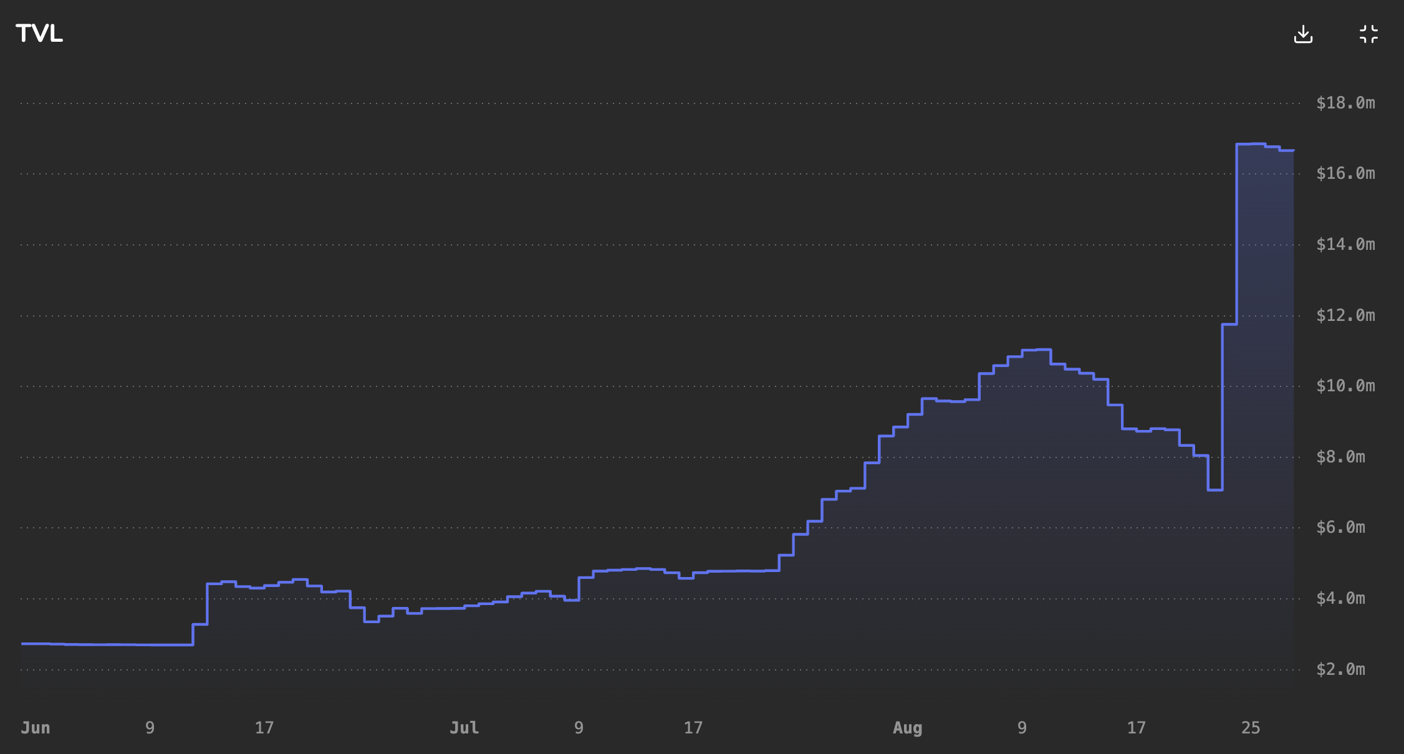1404x754 pixels.
Task: Click the $6.0m y-axis label
Action: point(1340,527)
